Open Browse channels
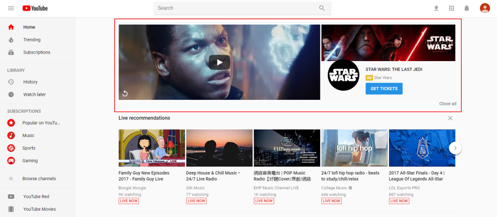Viewport: 497px width, 217px height. point(39,178)
